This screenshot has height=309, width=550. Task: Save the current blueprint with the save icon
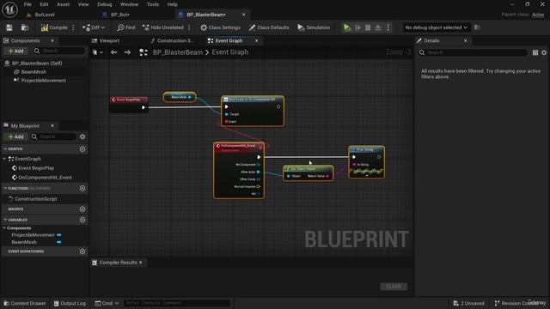tap(9, 27)
